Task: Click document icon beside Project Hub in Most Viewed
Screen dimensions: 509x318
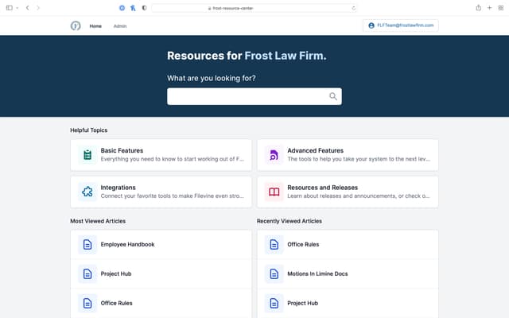Action: [x=87, y=273]
